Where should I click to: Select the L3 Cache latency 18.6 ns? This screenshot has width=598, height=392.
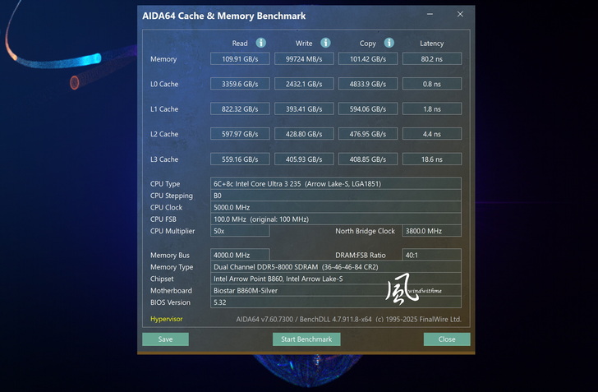432,159
